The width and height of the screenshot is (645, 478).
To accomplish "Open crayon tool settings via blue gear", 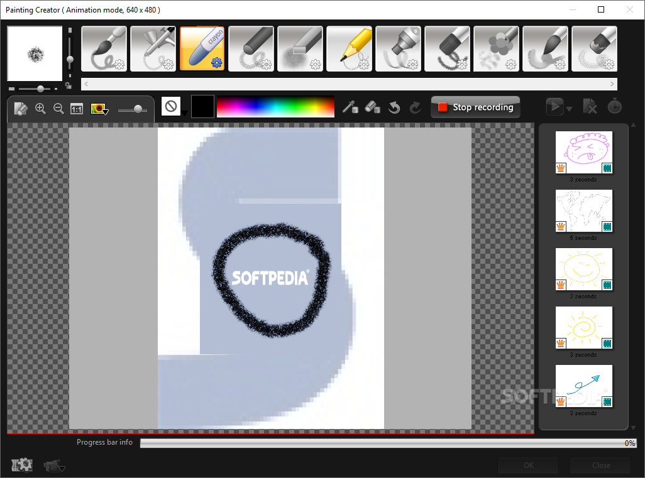I will [x=217, y=63].
